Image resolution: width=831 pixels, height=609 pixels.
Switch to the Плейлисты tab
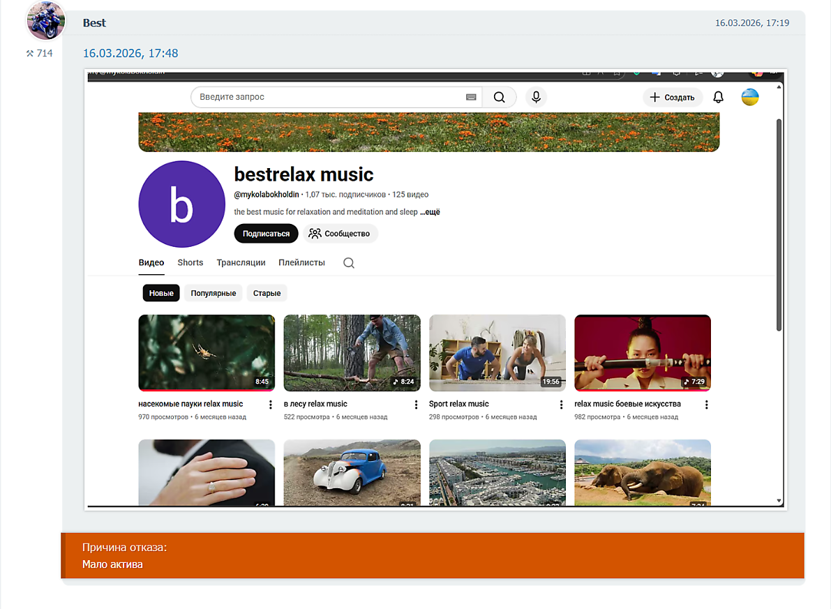(301, 263)
